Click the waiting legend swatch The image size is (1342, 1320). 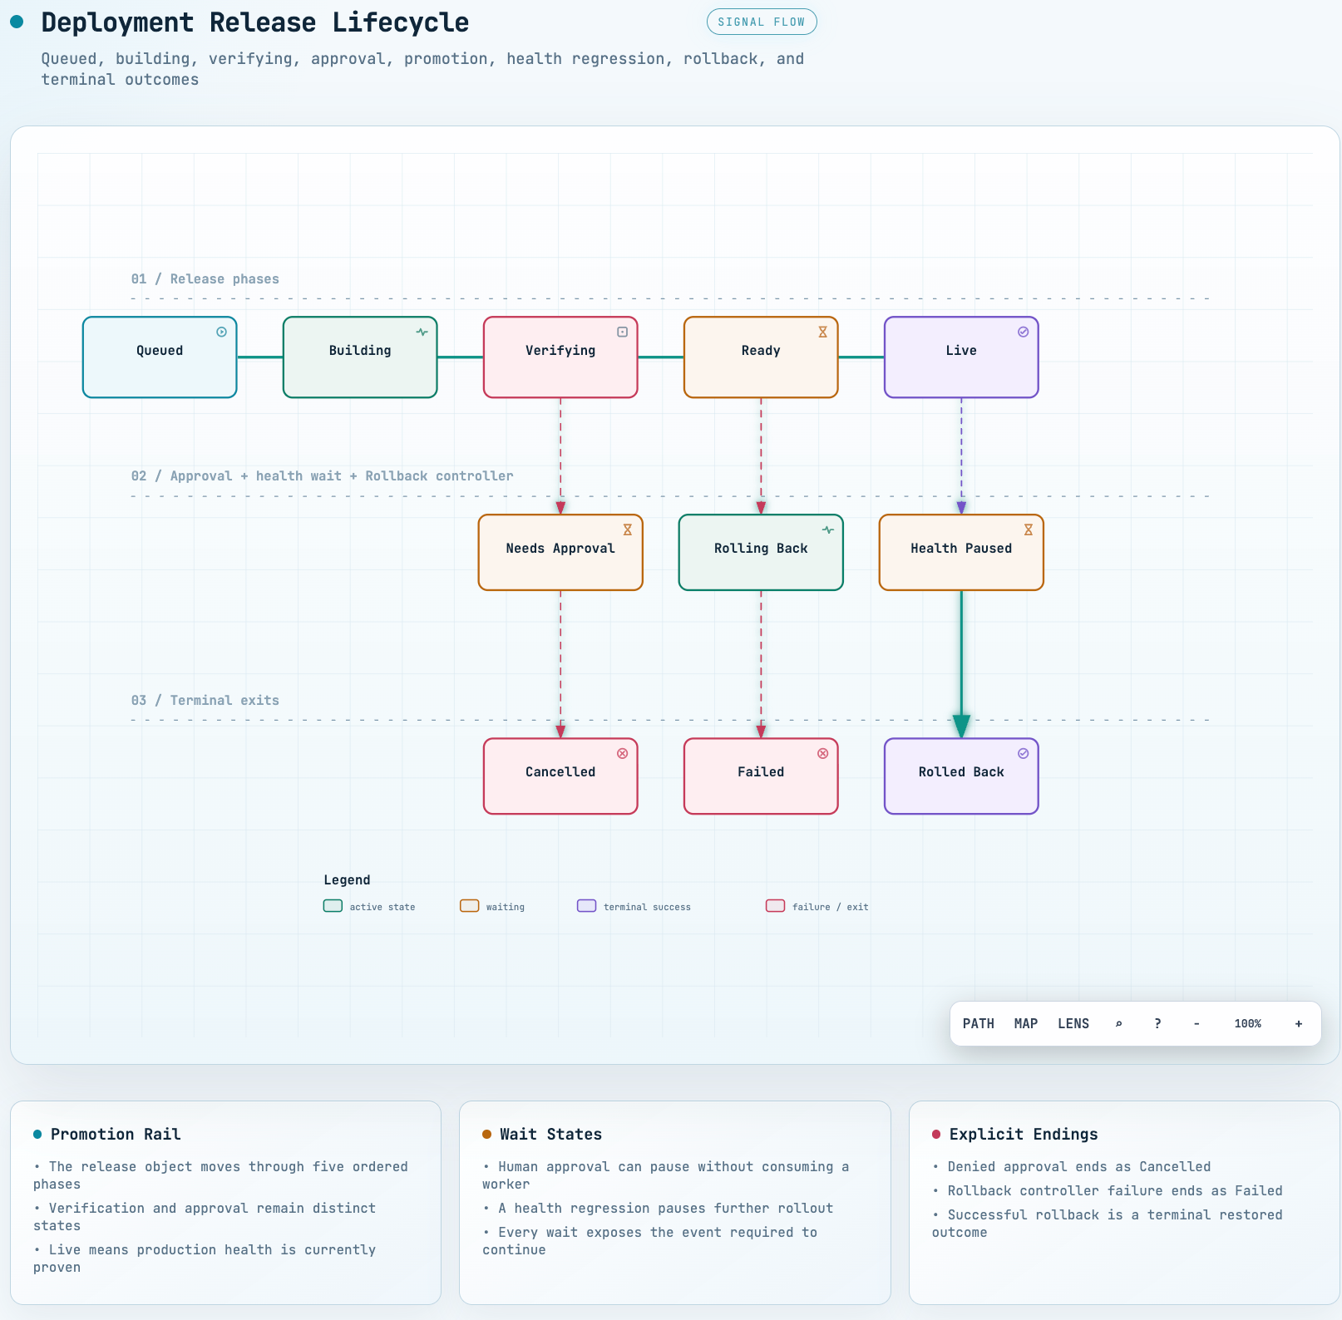point(470,906)
